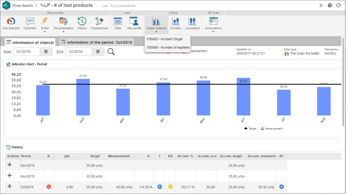The width and height of the screenshot is (346, 194).
Task: Click the Jul bar labeled 29,00
Action: (284, 102)
